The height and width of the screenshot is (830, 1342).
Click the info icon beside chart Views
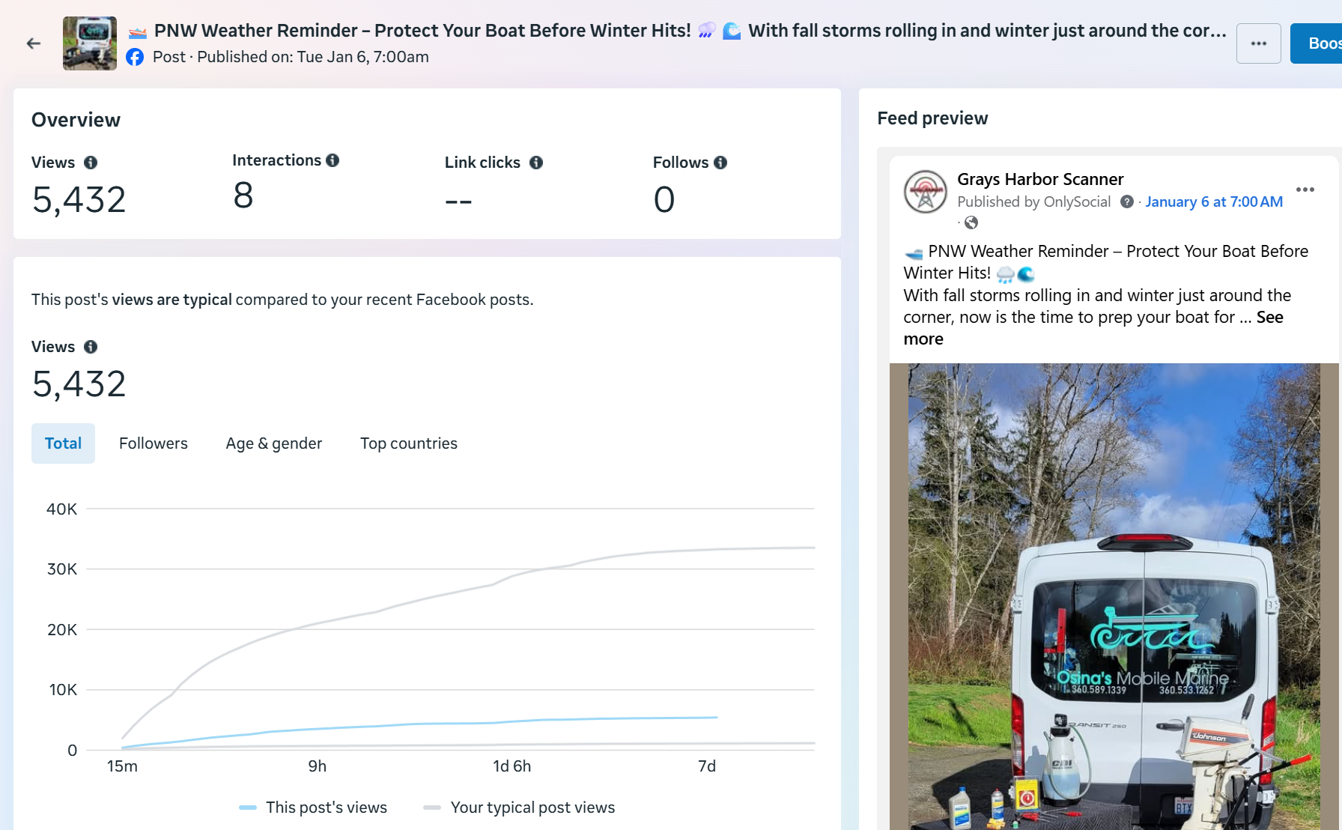pyautogui.click(x=91, y=347)
